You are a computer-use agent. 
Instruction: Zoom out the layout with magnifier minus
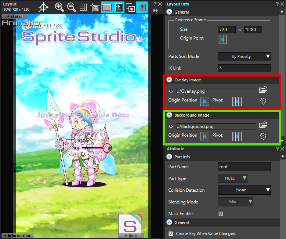[71, 7]
